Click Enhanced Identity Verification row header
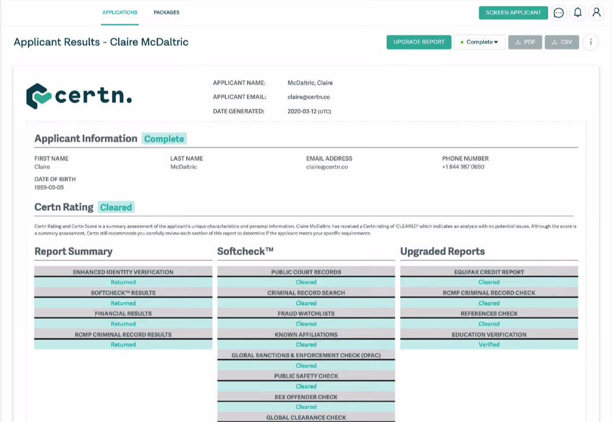This screenshot has width=612, height=422. point(123,272)
